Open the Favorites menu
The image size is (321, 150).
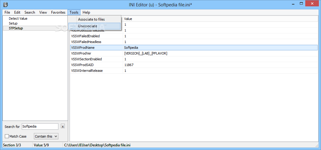pyautogui.click(x=58, y=12)
